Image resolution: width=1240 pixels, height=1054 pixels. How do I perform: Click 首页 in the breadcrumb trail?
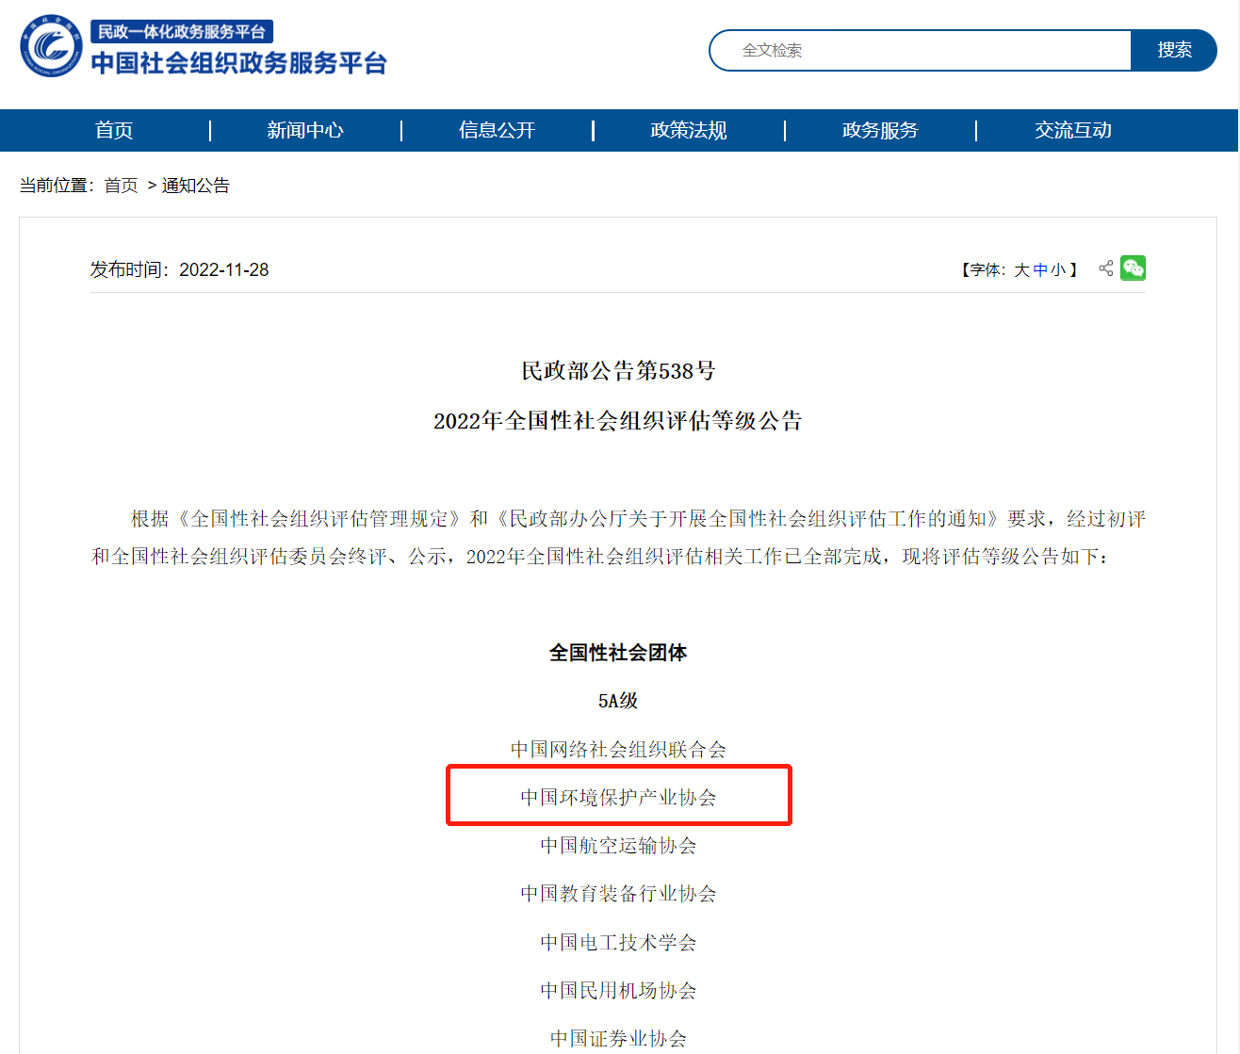click(x=121, y=186)
